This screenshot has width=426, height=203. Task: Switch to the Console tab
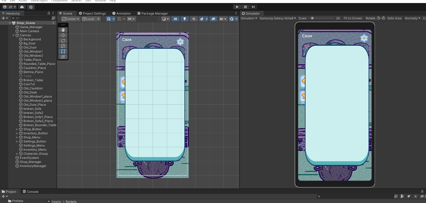[x=31, y=192]
